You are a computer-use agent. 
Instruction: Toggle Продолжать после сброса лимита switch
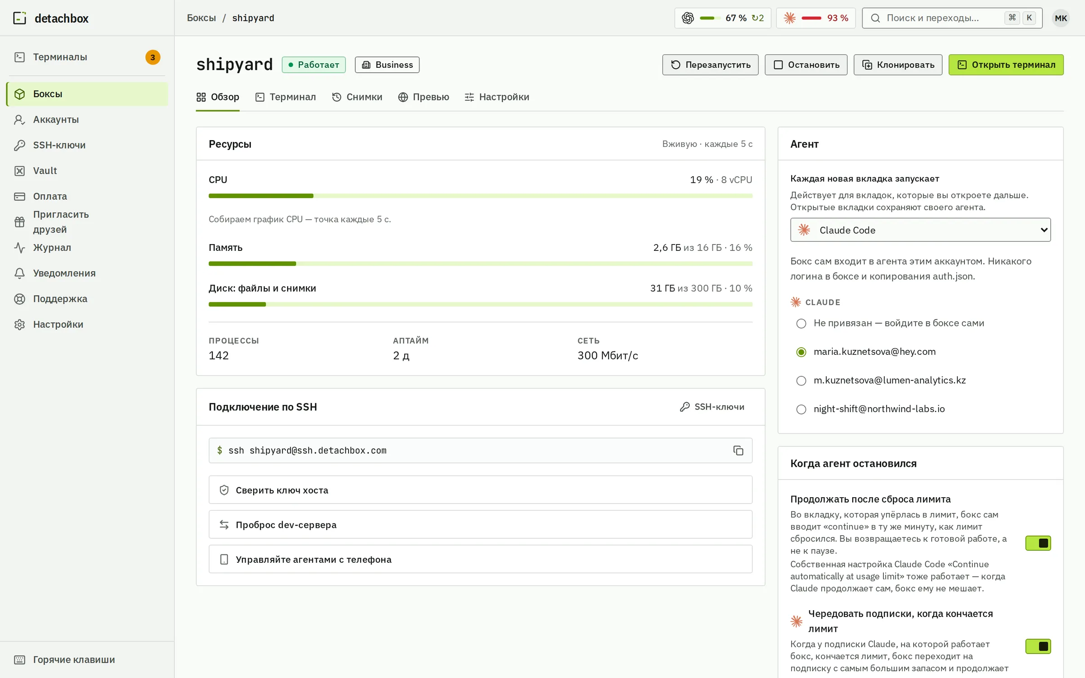(1038, 543)
